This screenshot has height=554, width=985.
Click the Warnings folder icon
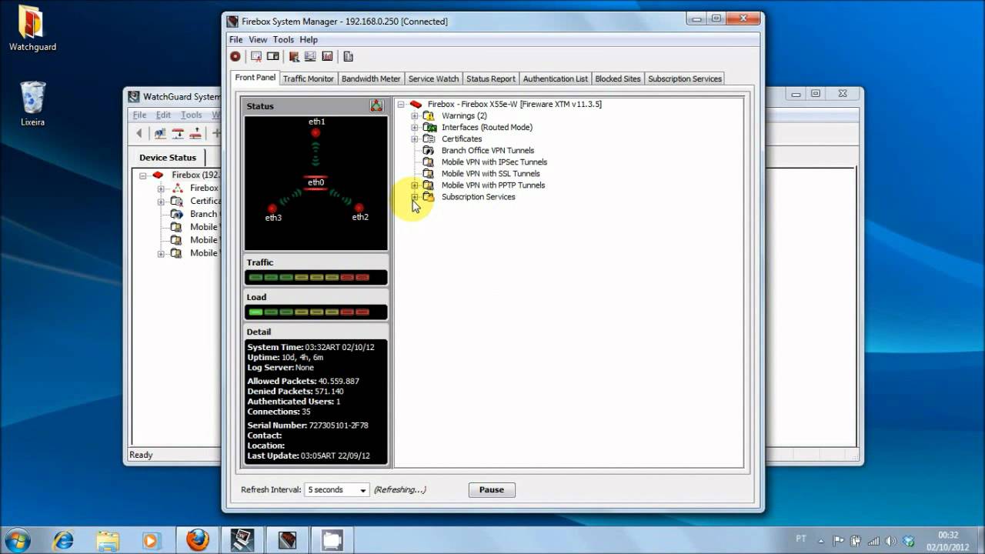click(x=429, y=115)
